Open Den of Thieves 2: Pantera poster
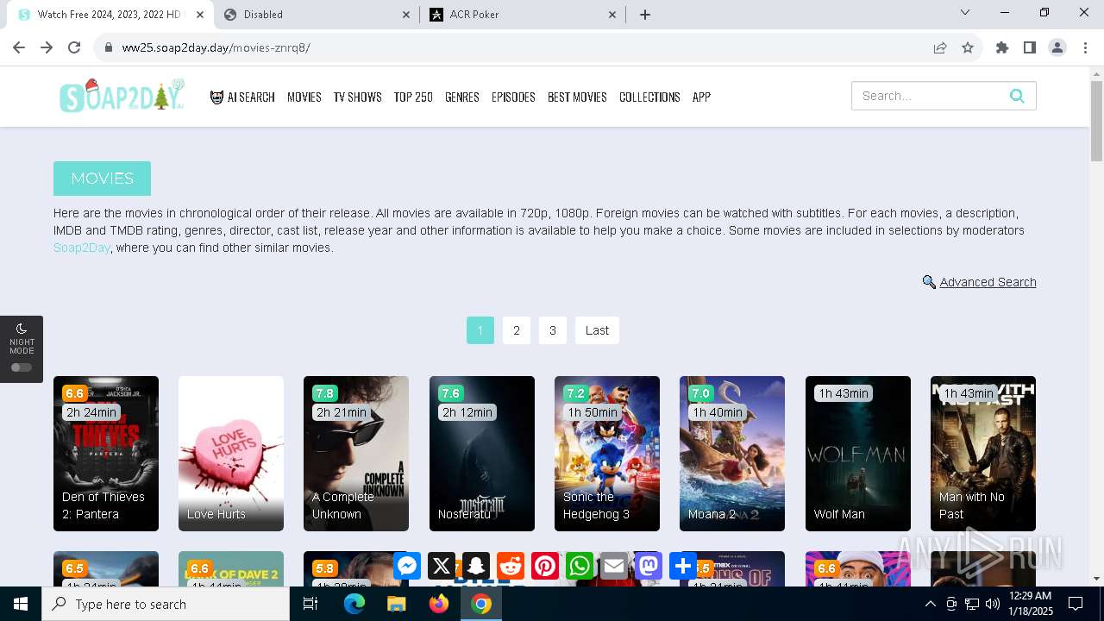1104x621 pixels. [x=106, y=454]
